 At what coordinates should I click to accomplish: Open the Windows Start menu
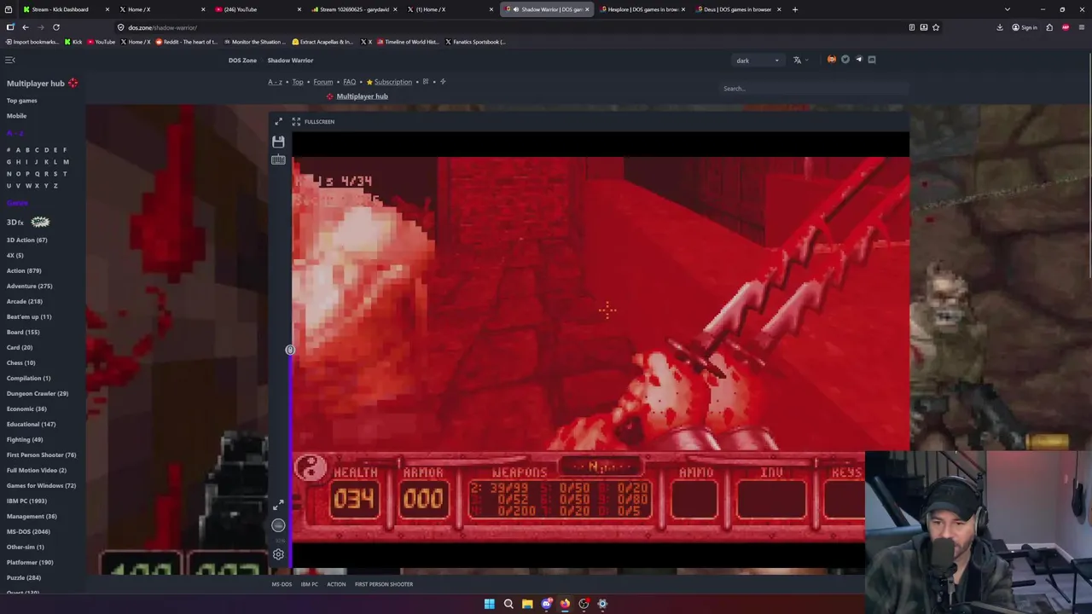[x=490, y=604]
